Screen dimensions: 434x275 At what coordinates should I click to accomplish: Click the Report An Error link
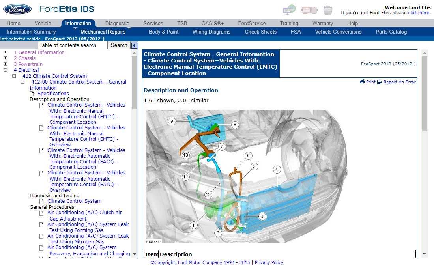[400, 82]
